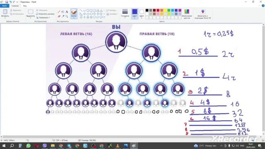The height and width of the screenshot is (149, 265).
Task: Click the weather widget in taskbar
Action: pyautogui.click(x=205, y=146)
